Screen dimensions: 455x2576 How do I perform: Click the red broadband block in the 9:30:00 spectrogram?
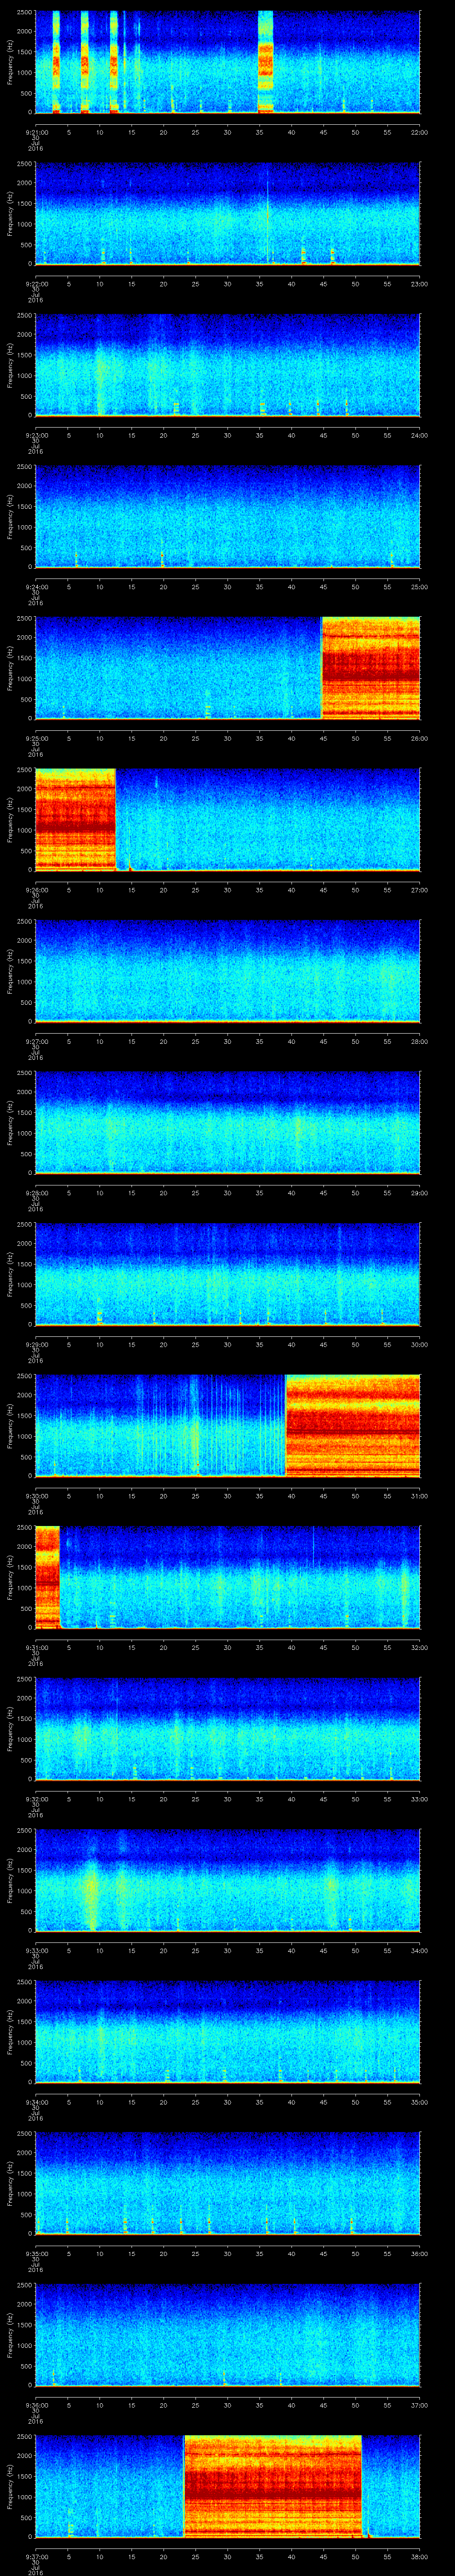pyautogui.click(x=352, y=1425)
